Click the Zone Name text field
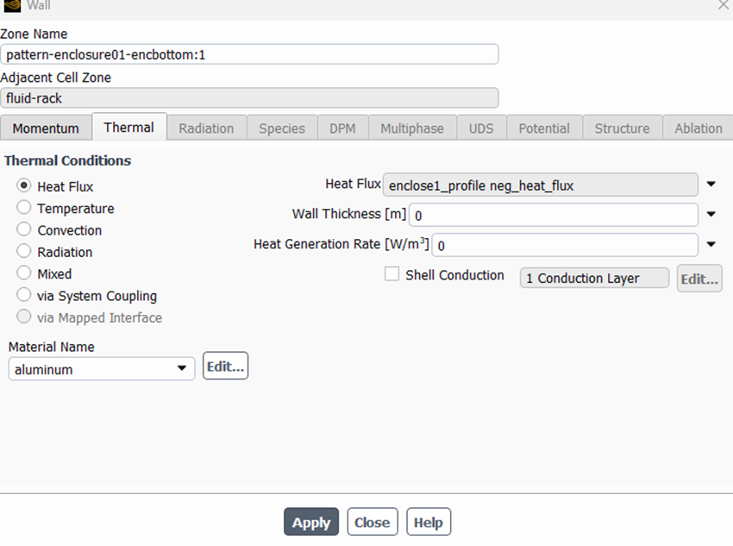Image resolution: width=733 pixels, height=546 pixels. [249, 54]
